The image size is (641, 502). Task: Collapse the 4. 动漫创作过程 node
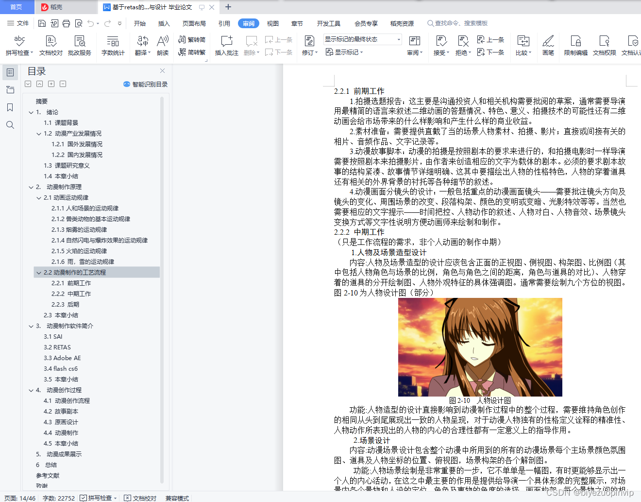[x=31, y=390]
